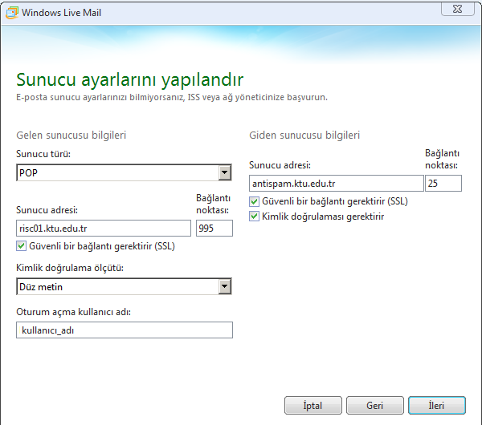Click incoming server address field risc01.ktu.edu.tr

[104, 229]
